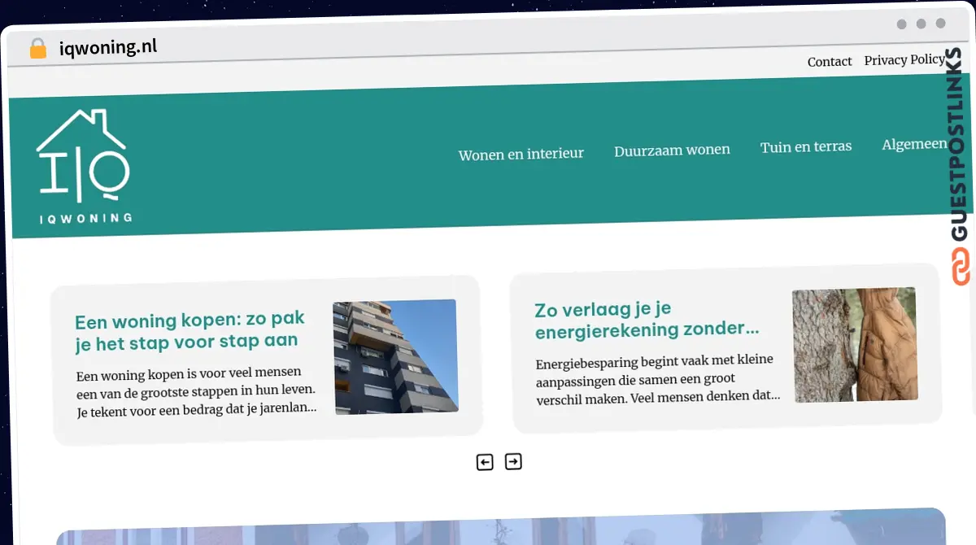Click the tree and jacket thumbnail
The width and height of the screenshot is (976, 545).
pos(856,345)
